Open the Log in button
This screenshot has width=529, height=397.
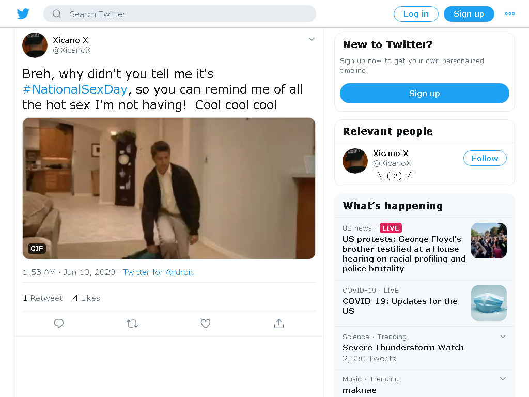(x=416, y=14)
